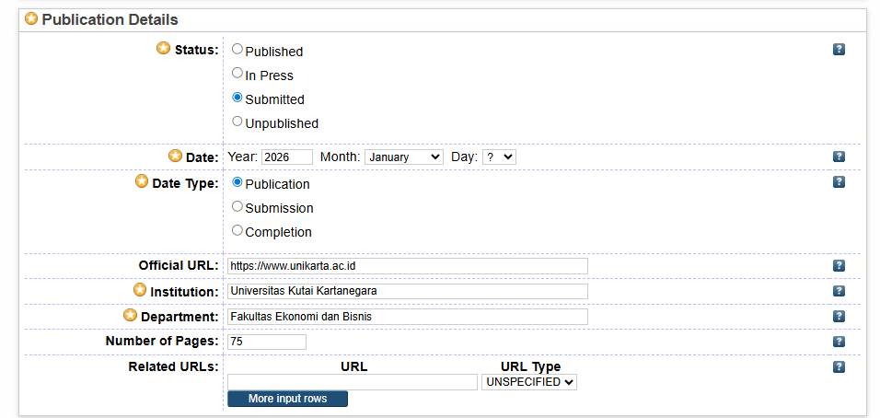Open help icon for Official URL field

[839, 266]
